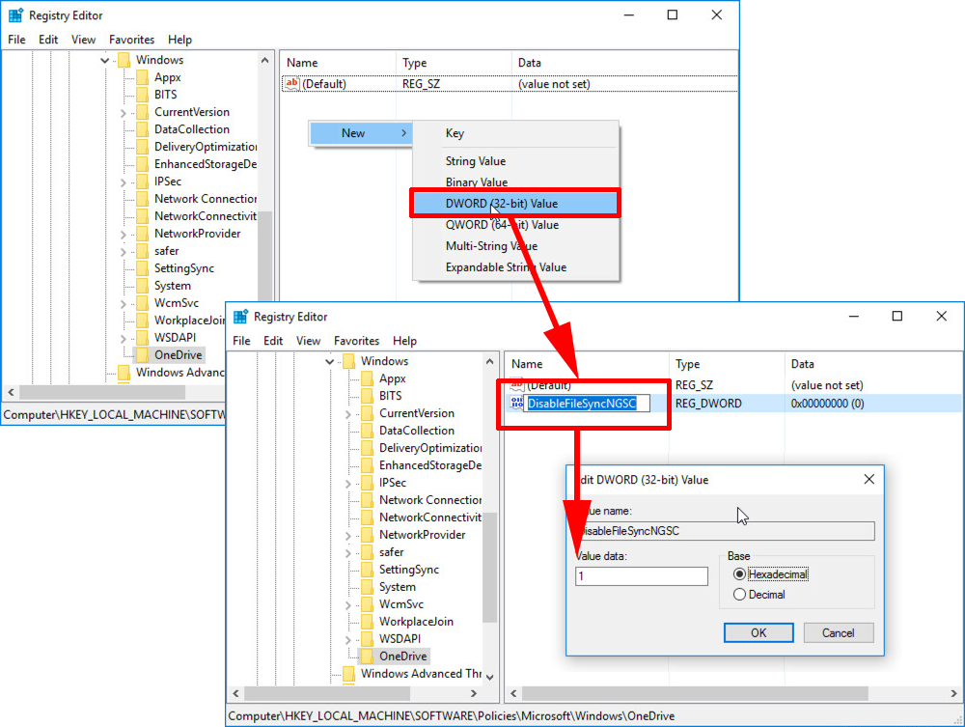
Task: Collapse Windows node in front window tree
Action: 330,361
